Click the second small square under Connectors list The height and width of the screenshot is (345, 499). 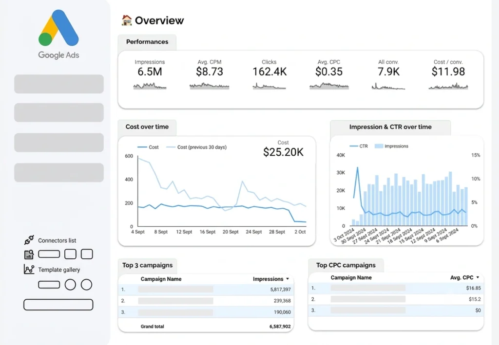pos(87,254)
